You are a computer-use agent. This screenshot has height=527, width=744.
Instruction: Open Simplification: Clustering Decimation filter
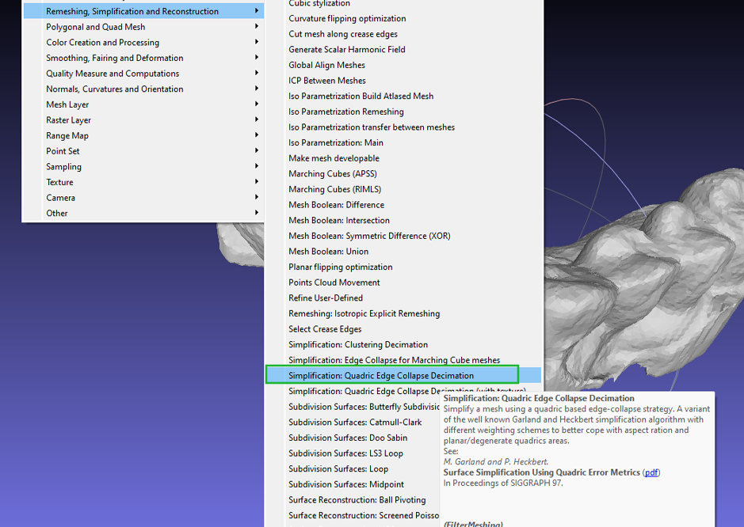pos(358,344)
